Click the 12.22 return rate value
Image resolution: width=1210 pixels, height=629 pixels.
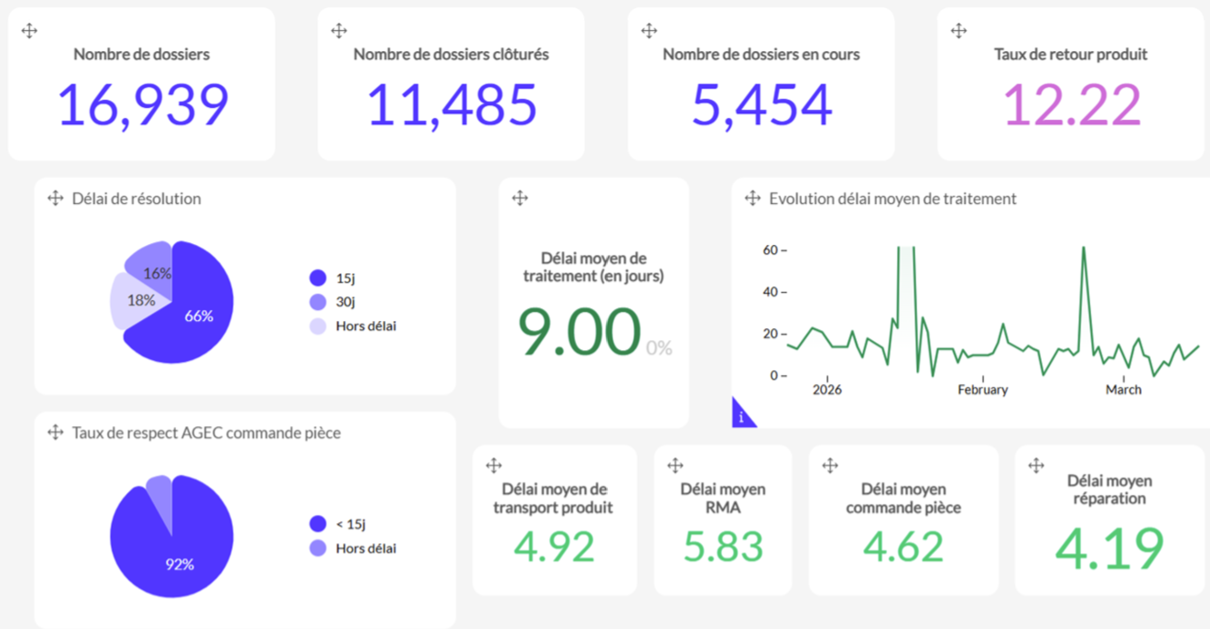tap(1072, 105)
